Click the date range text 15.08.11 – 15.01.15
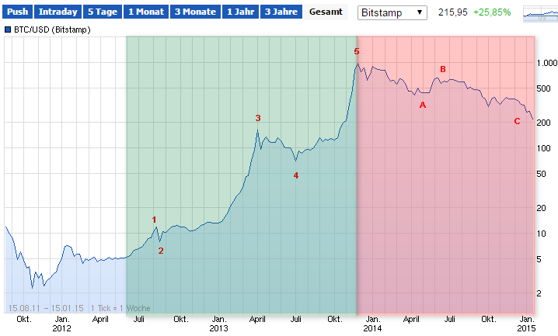This screenshot has height=336, width=558. pyautogui.click(x=46, y=308)
